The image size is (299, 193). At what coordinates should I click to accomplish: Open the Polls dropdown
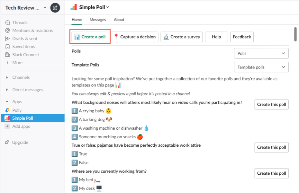pos(261,53)
